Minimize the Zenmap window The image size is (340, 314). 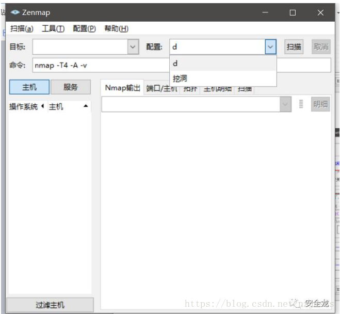[265, 12]
